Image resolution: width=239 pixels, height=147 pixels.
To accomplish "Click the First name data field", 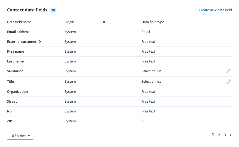I will point(16,52).
